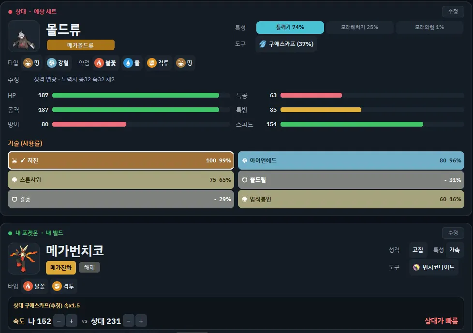Viewport: 473px width, 333px height.
Task: Click the 메가번치코 Pokémon sprite
Action: pos(24,258)
